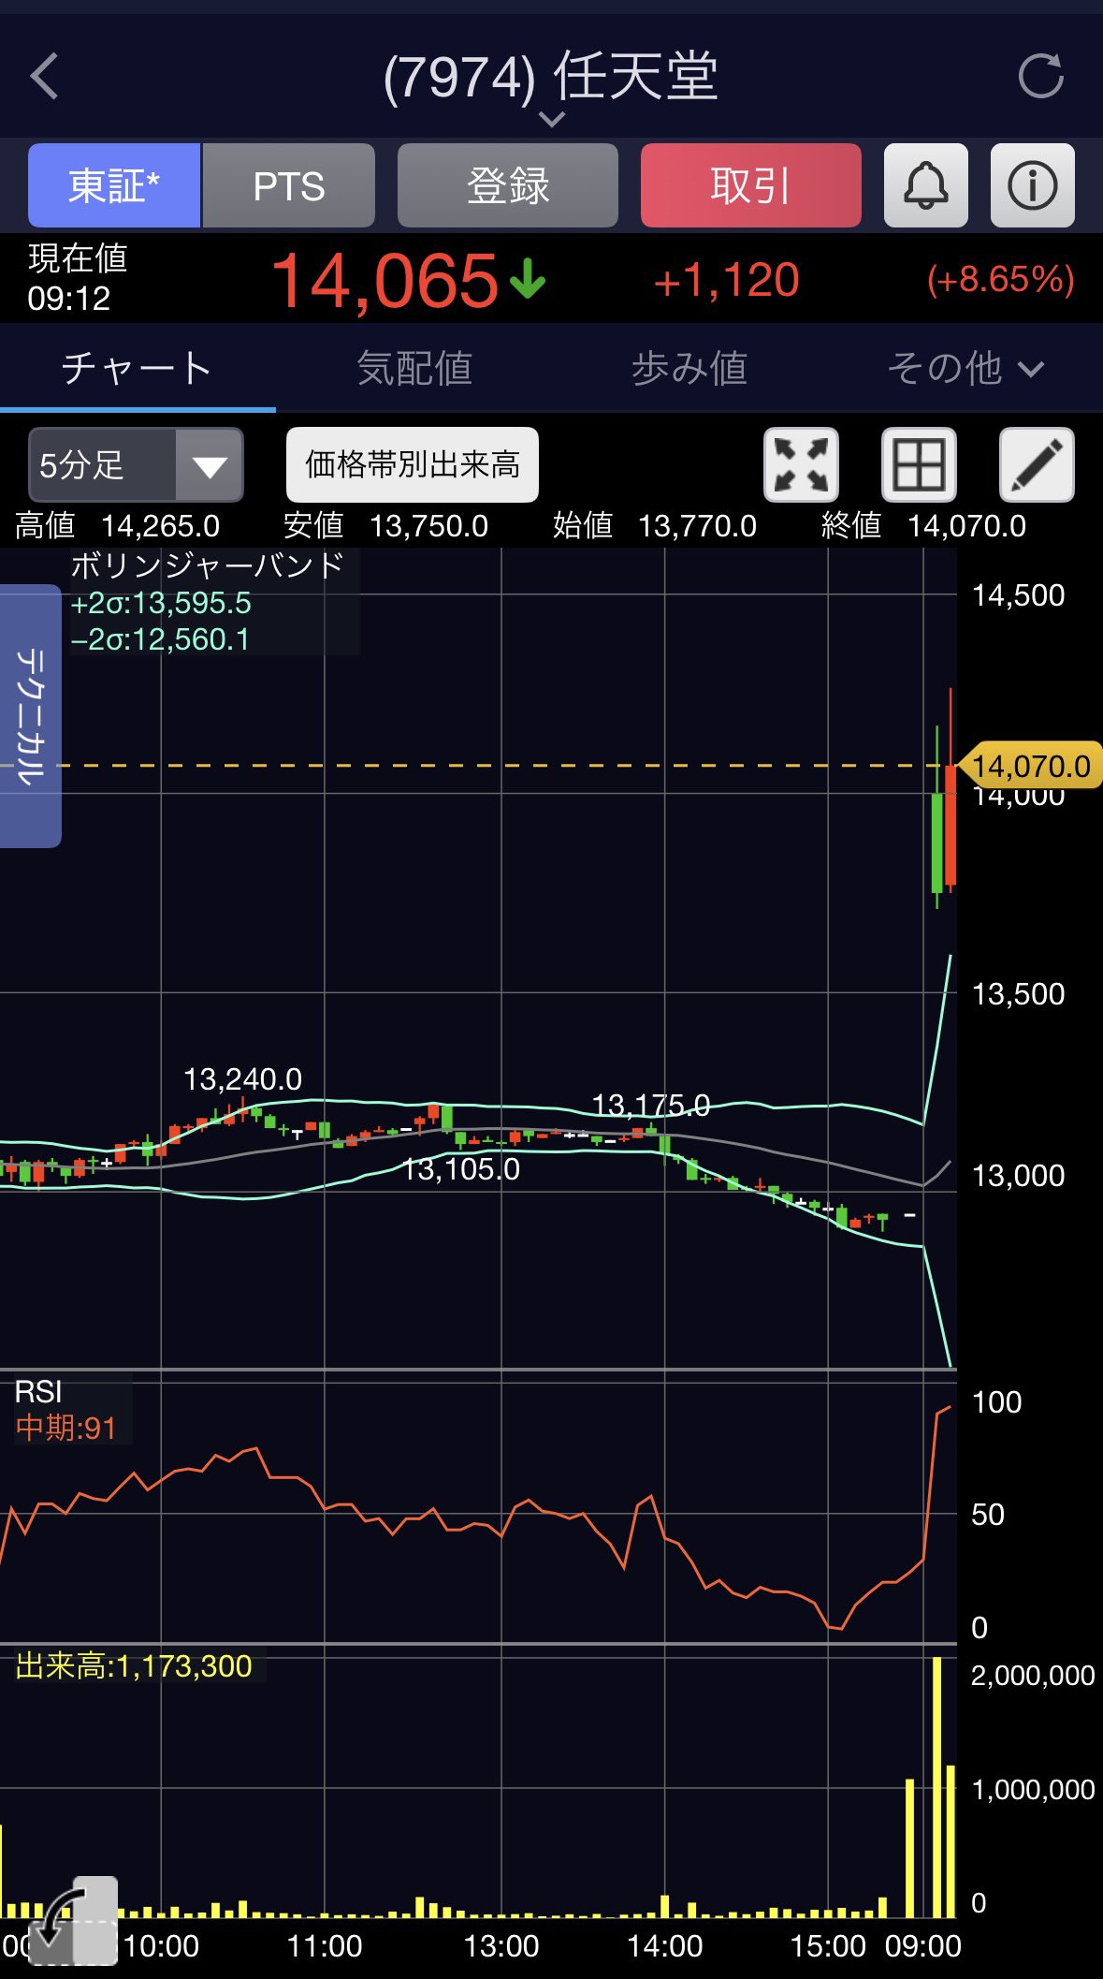Screen dimensions: 1103x1979
Task: Open price alert bell
Action: point(925,185)
